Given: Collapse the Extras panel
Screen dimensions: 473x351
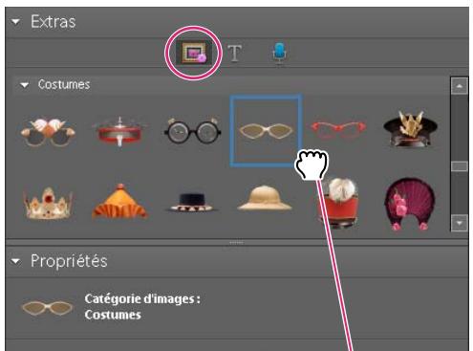Looking at the screenshot, I should point(15,22).
